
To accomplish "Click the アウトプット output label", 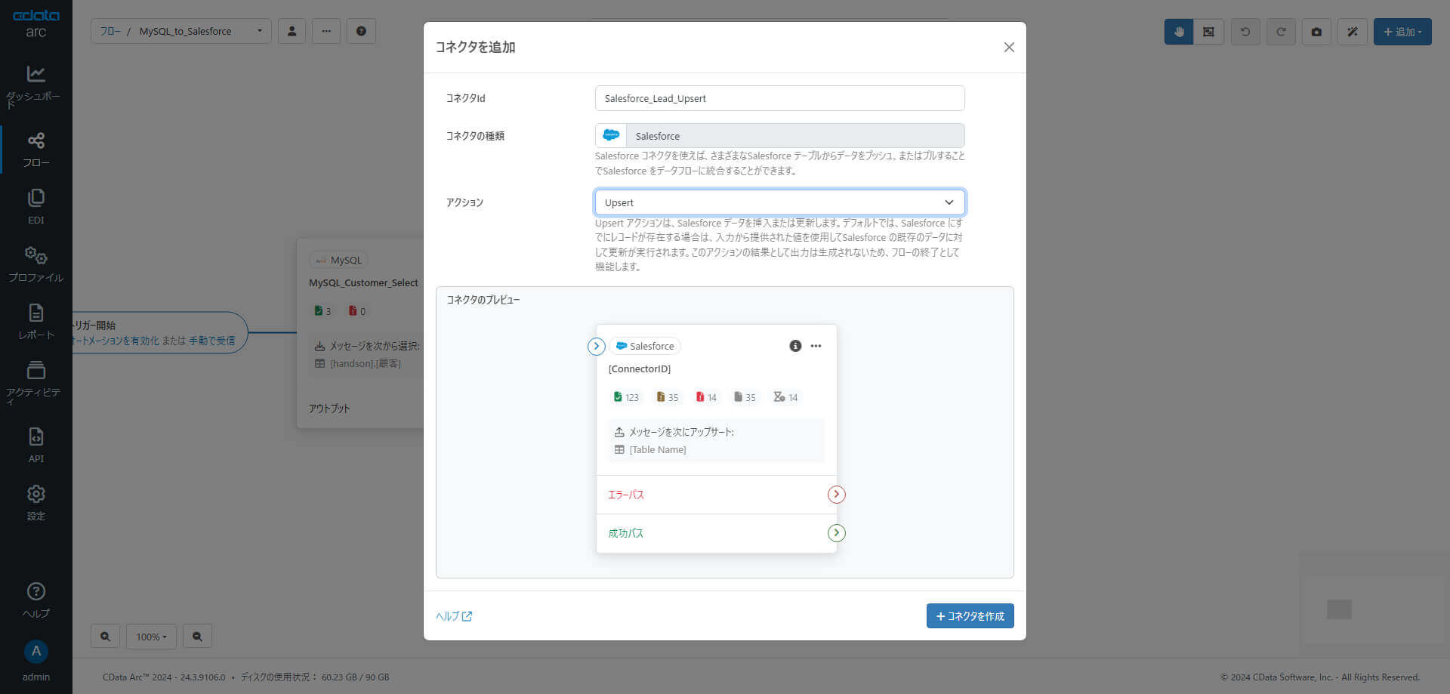I will [329, 409].
